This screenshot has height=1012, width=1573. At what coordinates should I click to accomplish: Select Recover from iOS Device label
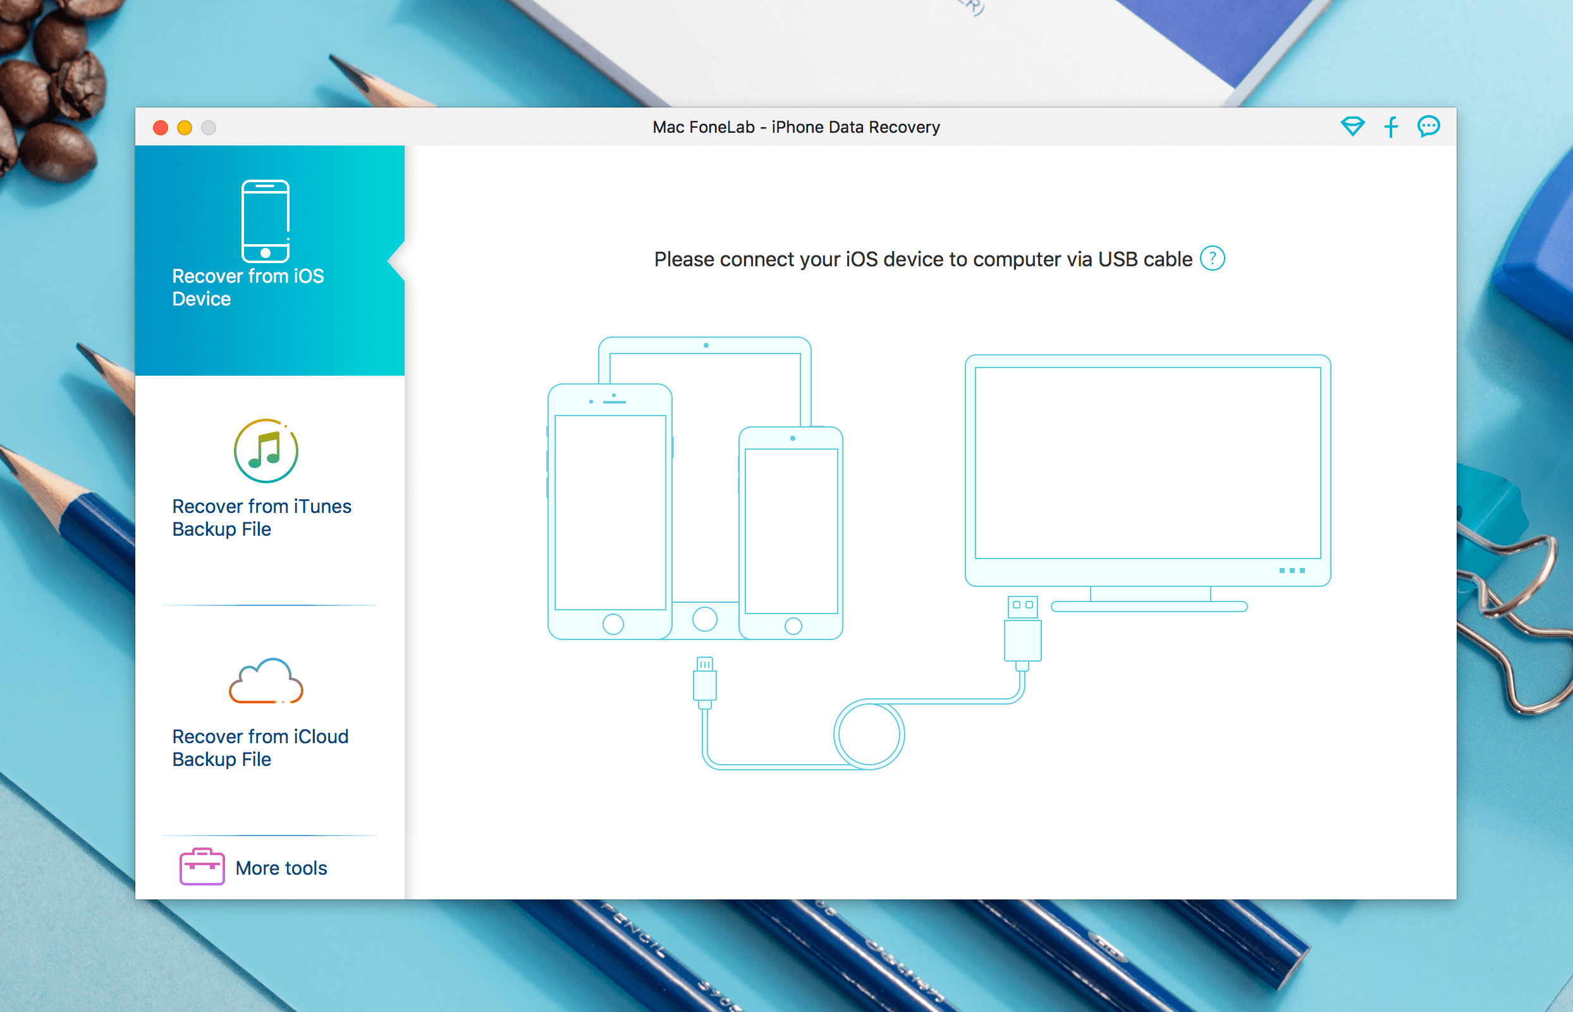tap(248, 287)
